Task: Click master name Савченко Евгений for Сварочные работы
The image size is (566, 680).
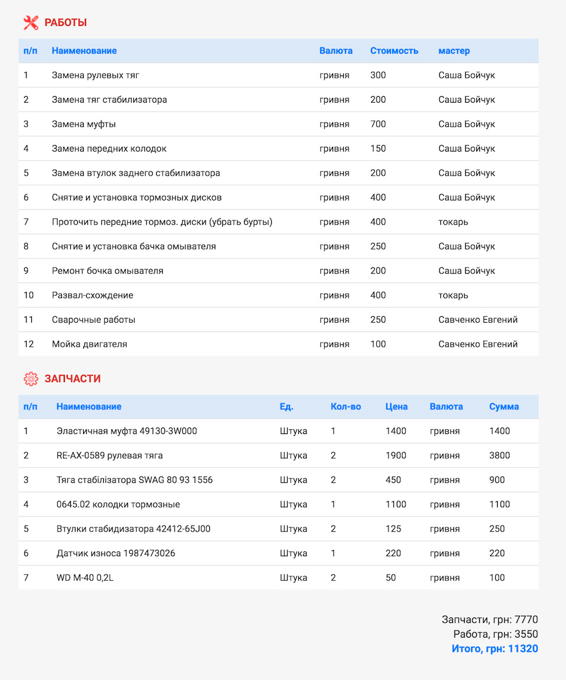Action: tap(478, 320)
